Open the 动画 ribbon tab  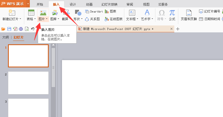pos(89,5)
